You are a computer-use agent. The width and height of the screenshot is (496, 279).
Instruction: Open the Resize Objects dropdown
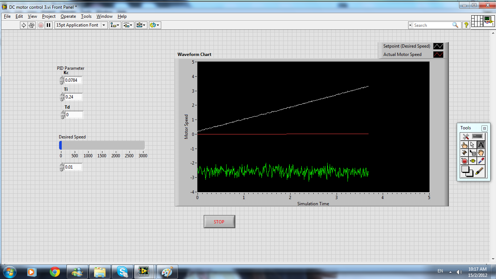(141, 25)
